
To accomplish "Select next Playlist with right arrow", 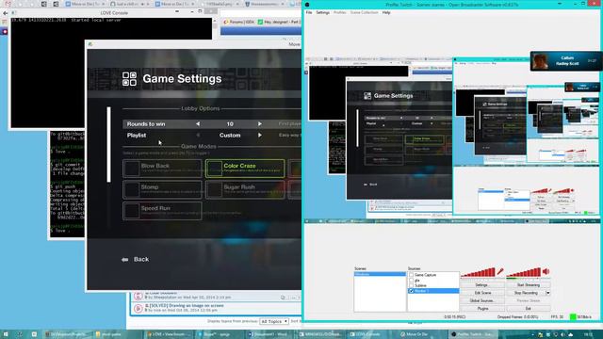I will (x=260, y=136).
